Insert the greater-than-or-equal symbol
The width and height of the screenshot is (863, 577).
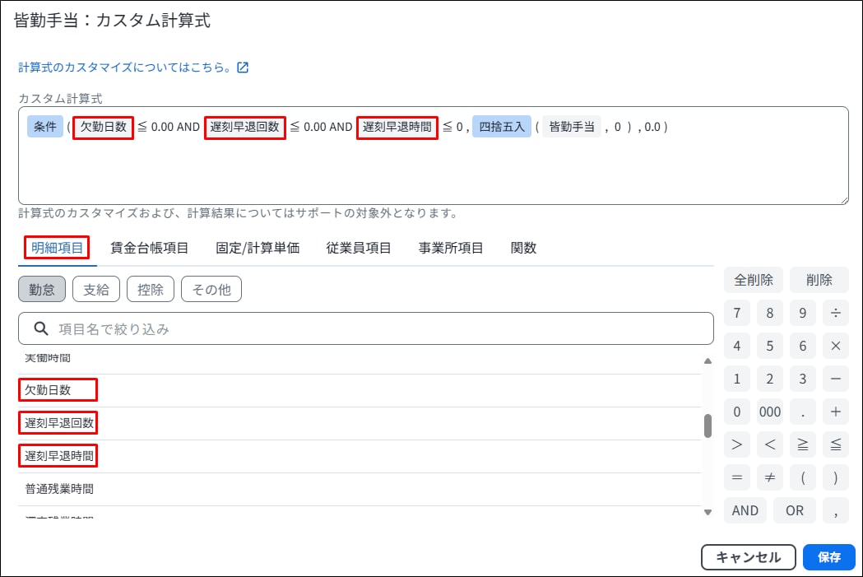(802, 444)
